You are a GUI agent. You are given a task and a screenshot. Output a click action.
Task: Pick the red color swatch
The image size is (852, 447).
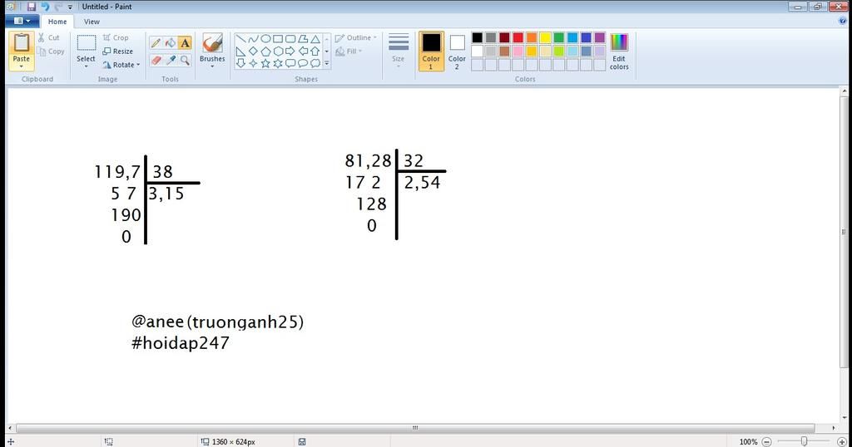tap(518, 37)
